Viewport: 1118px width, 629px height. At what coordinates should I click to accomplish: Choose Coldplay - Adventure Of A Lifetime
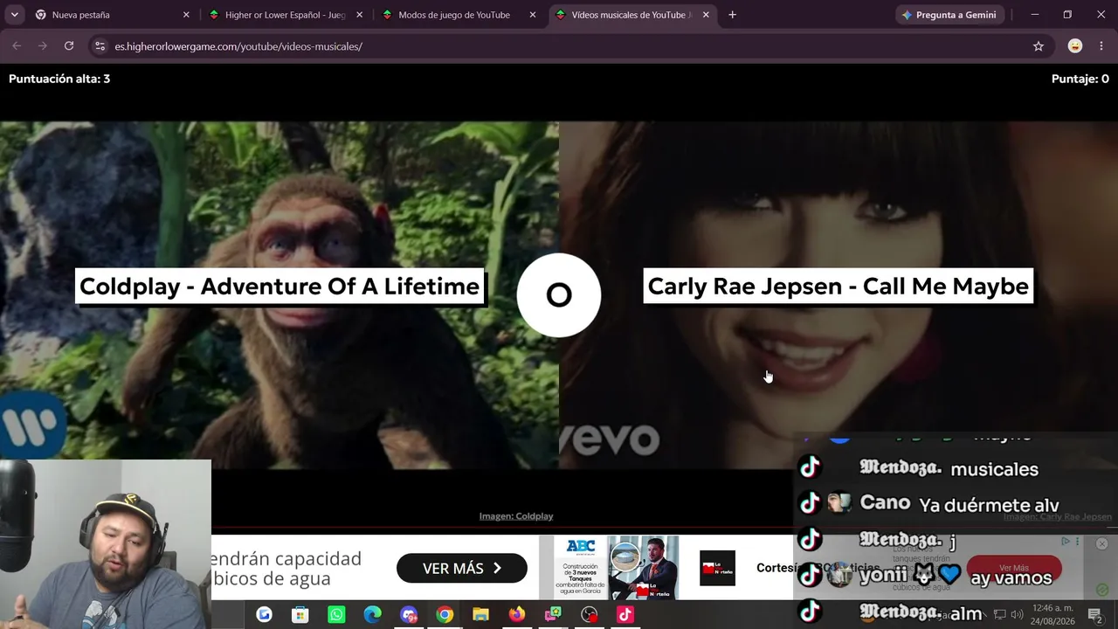point(279,287)
